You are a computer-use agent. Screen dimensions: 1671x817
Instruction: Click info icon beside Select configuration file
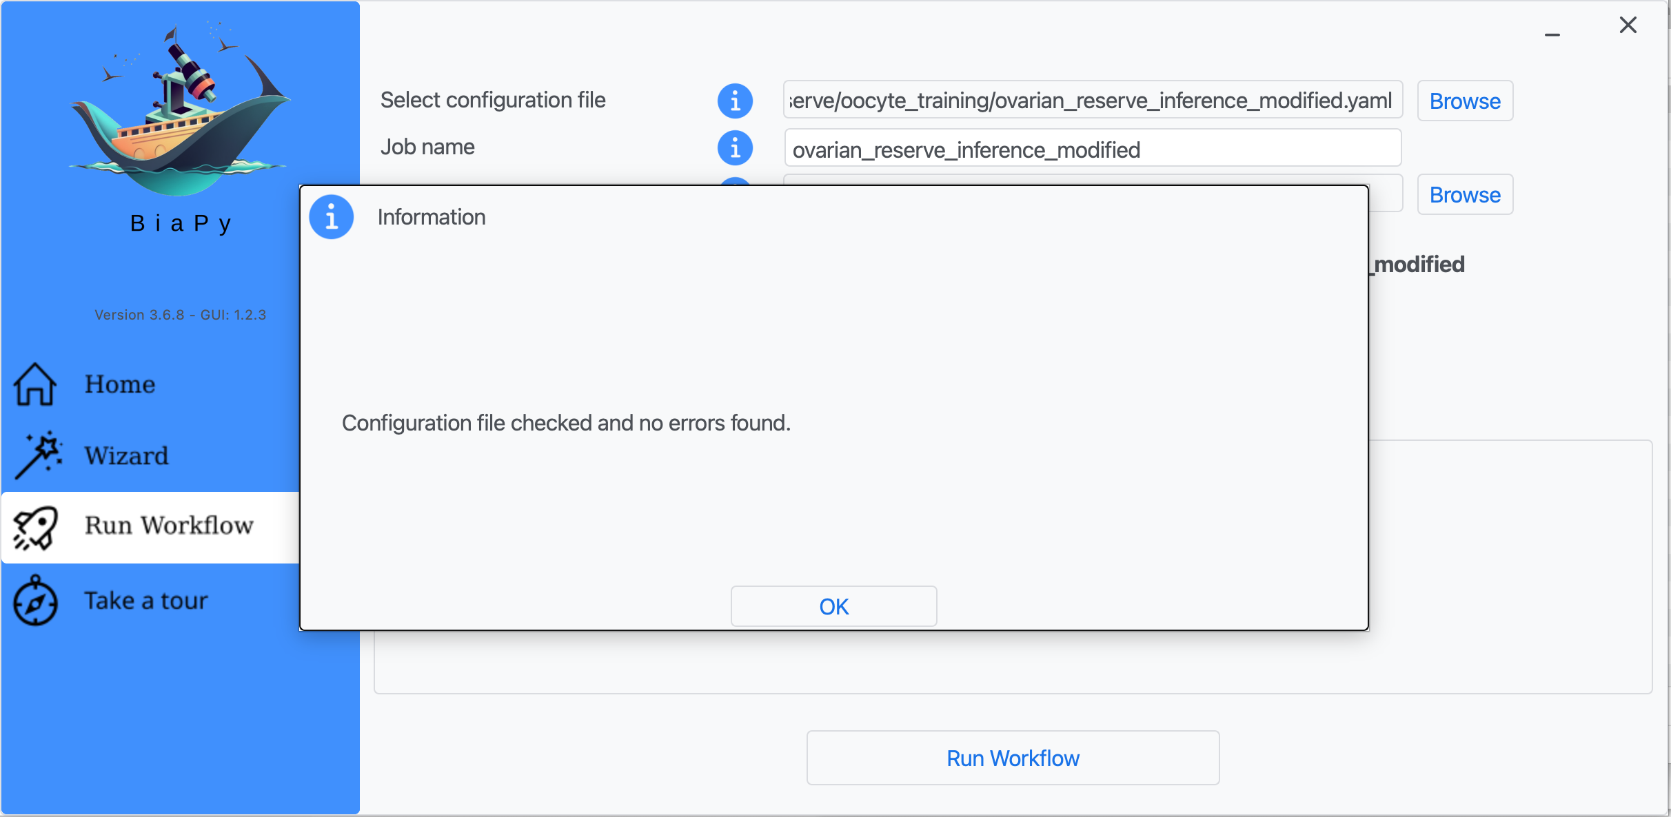point(735,101)
